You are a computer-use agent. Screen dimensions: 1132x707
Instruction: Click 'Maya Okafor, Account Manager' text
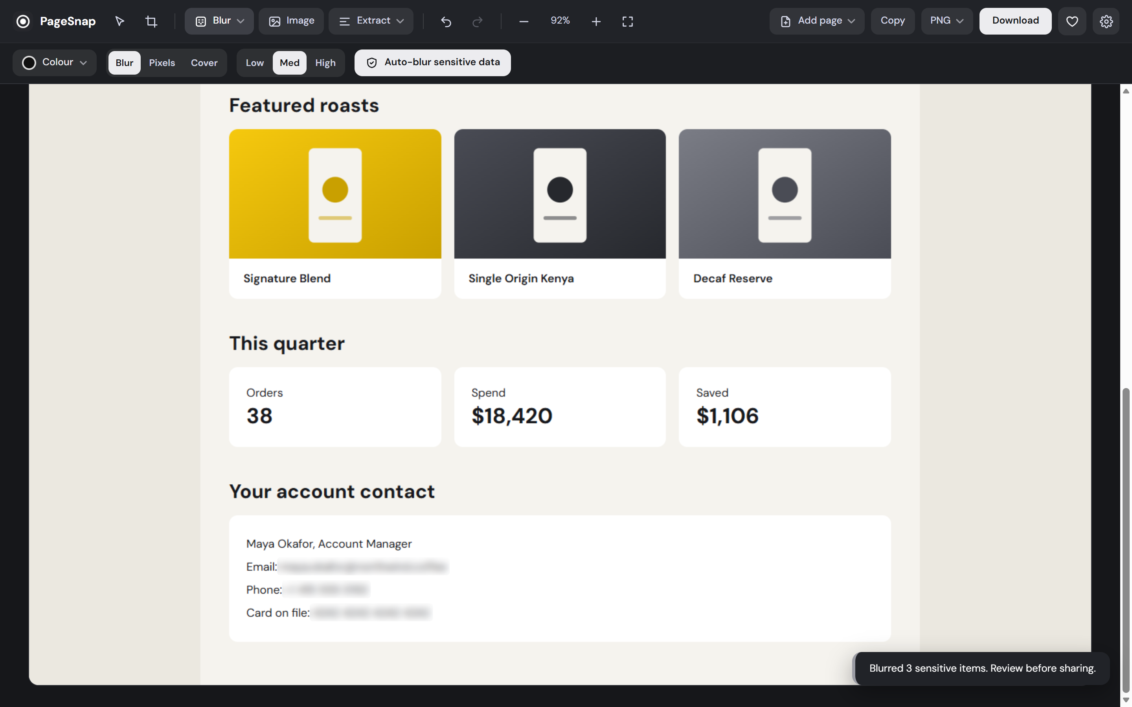329,544
